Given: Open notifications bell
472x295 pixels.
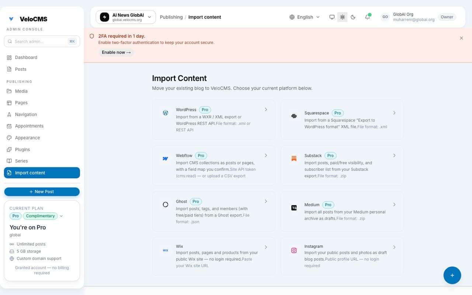Looking at the screenshot, I should [x=368, y=17].
